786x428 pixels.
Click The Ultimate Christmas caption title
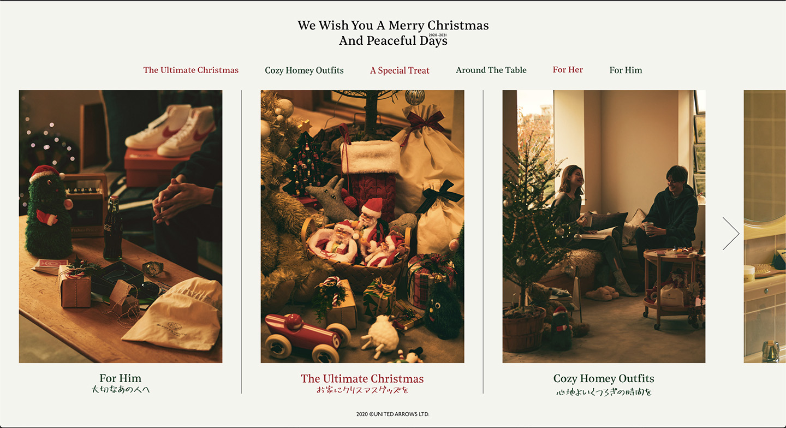362,379
